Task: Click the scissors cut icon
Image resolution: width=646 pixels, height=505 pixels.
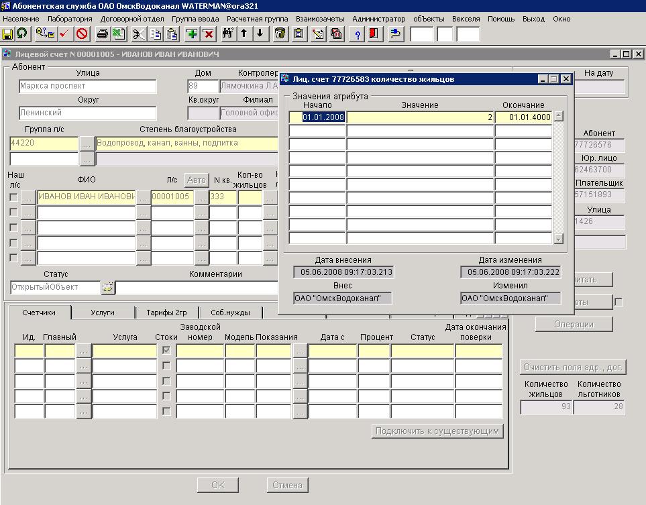Action: click(x=138, y=33)
